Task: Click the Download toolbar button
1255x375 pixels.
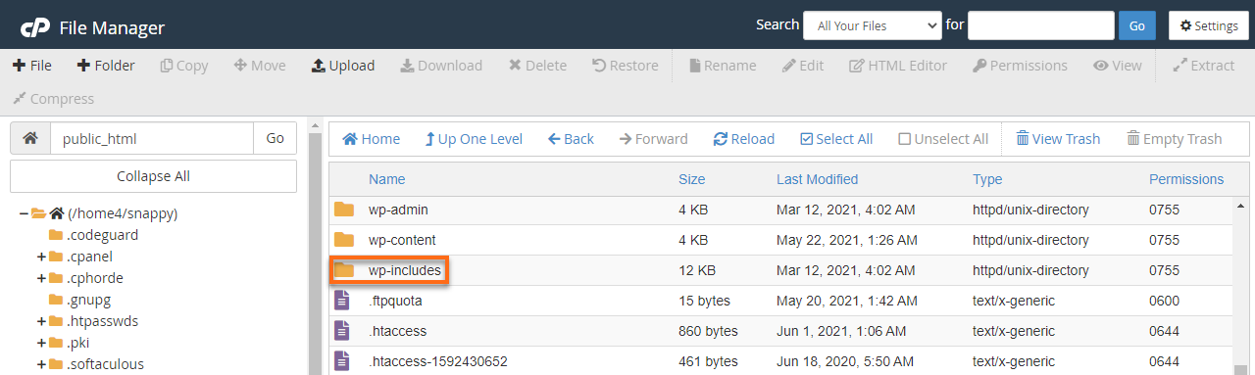Action: (x=441, y=66)
